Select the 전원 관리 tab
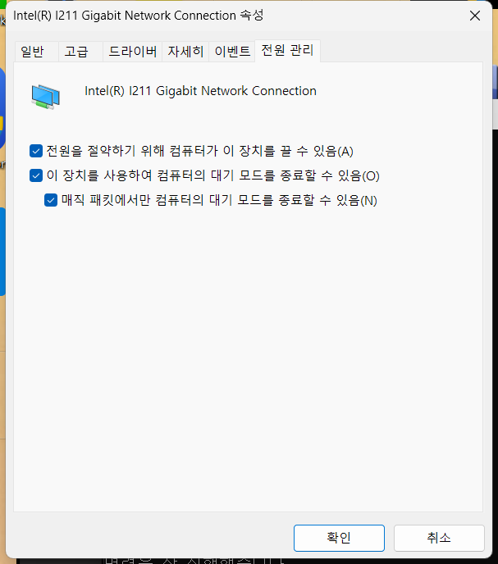 pyautogui.click(x=287, y=50)
